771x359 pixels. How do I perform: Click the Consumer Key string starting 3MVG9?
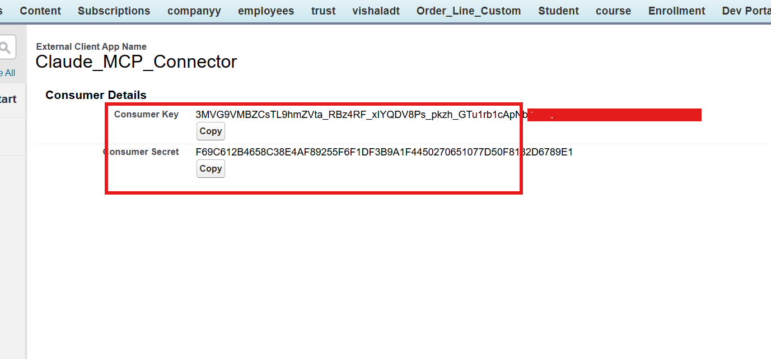tap(361, 115)
